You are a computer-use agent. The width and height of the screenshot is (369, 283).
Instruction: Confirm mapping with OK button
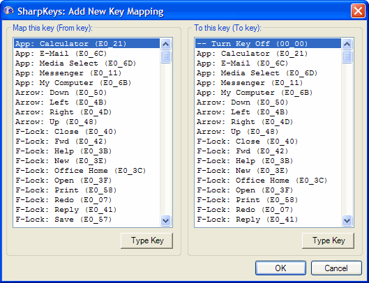pos(280,268)
